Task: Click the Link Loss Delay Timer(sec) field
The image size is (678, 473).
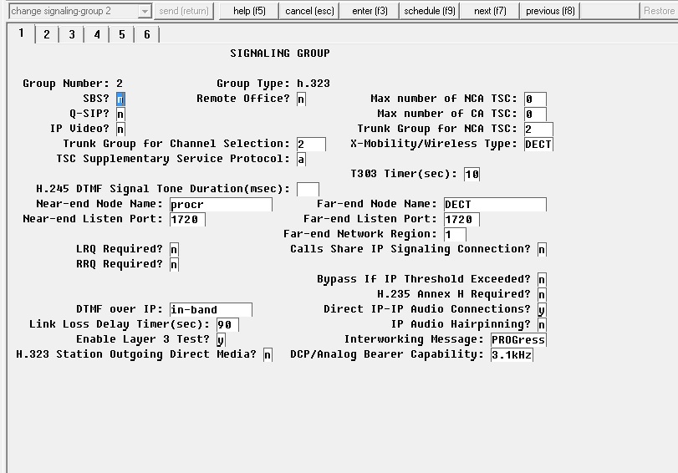Action: point(228,325)
